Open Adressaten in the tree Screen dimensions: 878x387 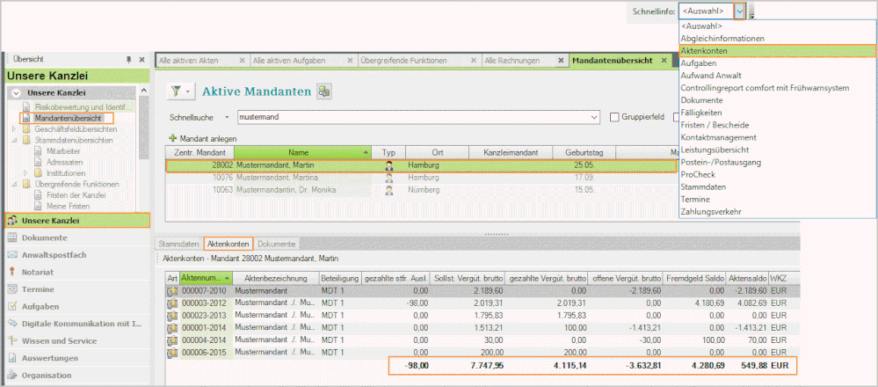[x=64, y=162]
